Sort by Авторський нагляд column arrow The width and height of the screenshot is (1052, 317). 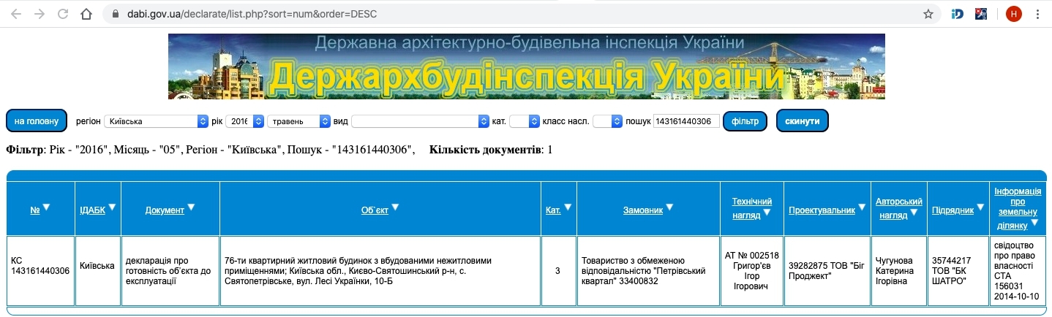pos(913,213)
